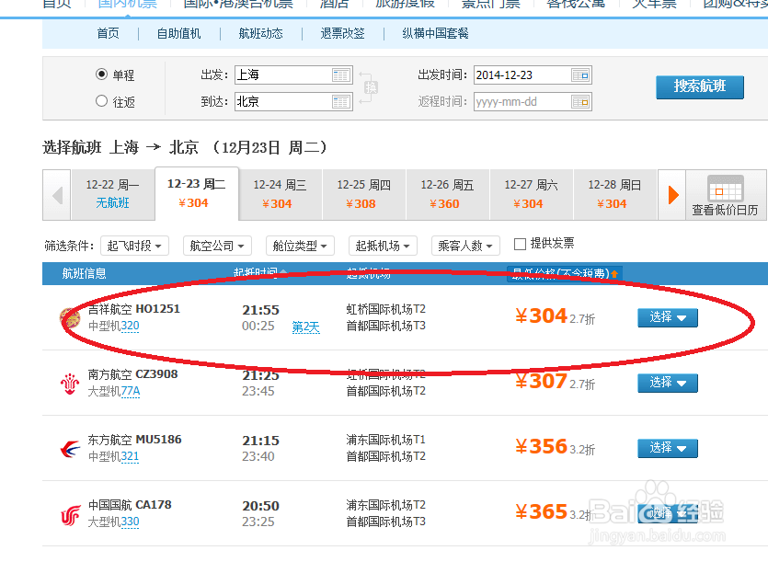Switch to the 12-22 周一 date tab
Screen dimensions: 768x562
(x=112, y=194)
